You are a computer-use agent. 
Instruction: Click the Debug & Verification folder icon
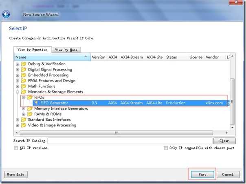tap(24, 64)
